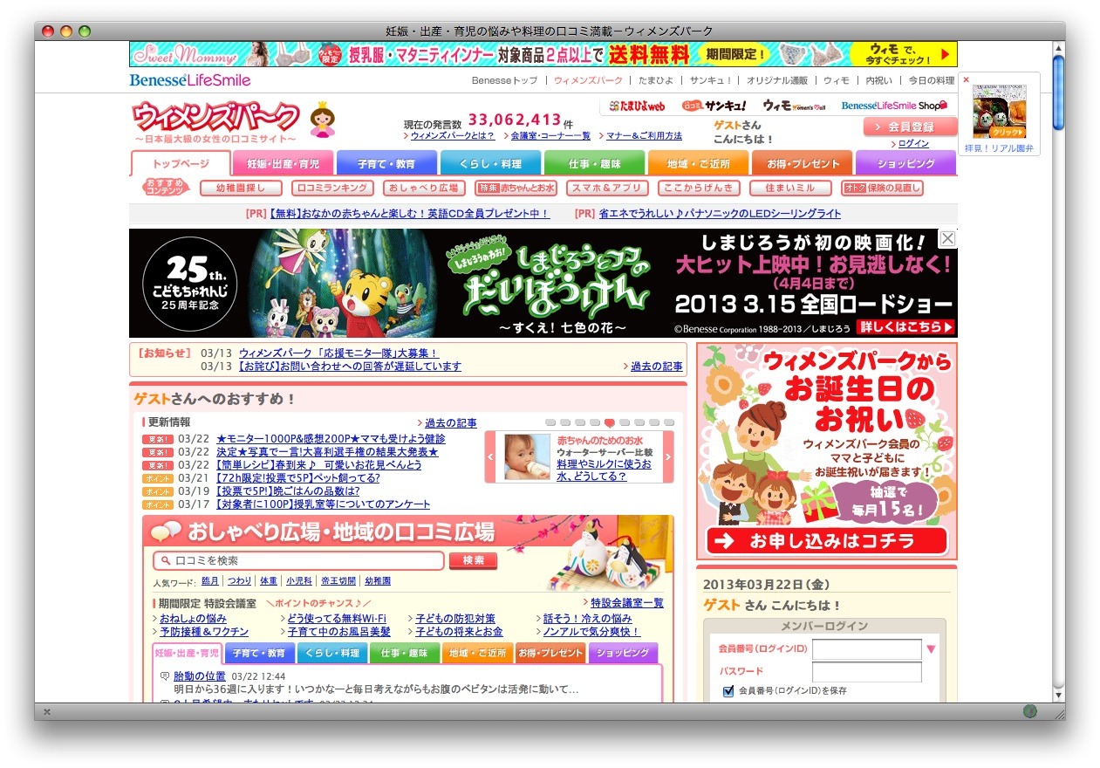Viewport: 1100px width, 768px height.
Task: Open the 口コミサンキュ! logo link
Action: pos(714,106)
